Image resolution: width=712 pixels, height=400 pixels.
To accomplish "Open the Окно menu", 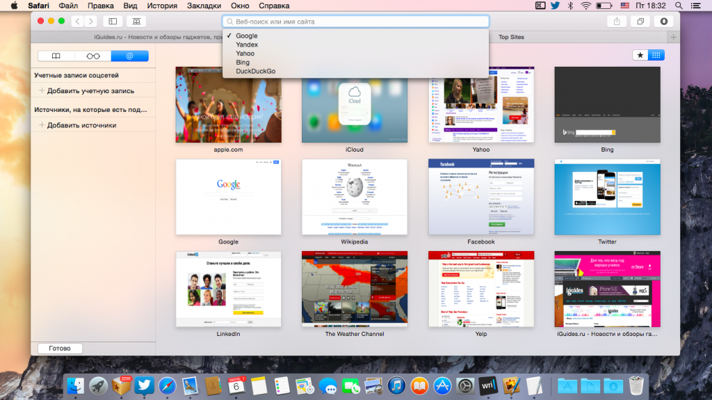I will 240,6.
